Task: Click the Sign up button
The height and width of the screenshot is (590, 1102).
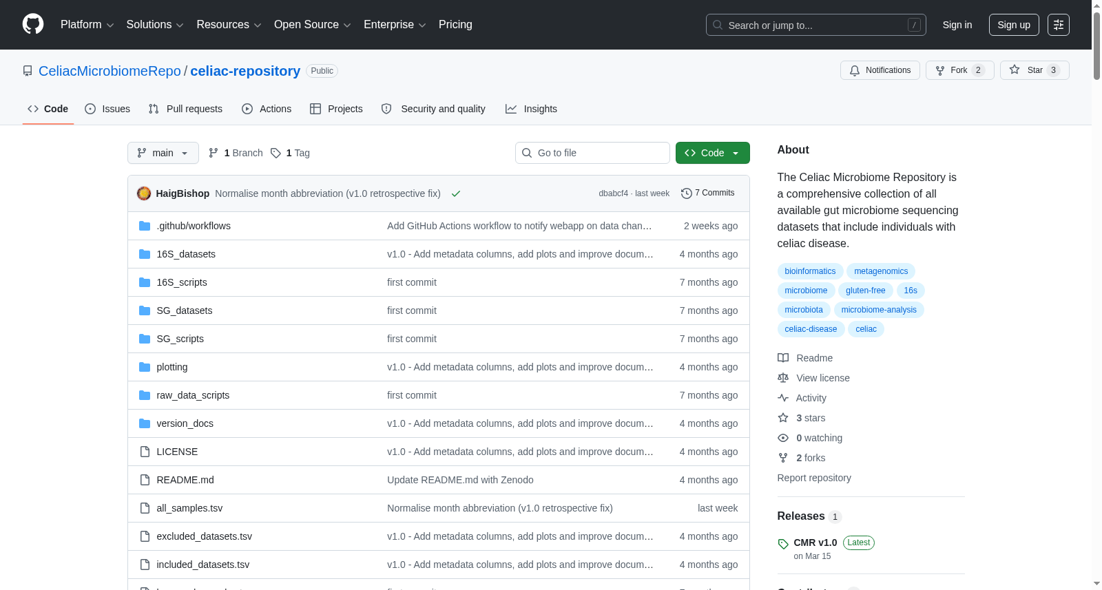Action: 1014,25
